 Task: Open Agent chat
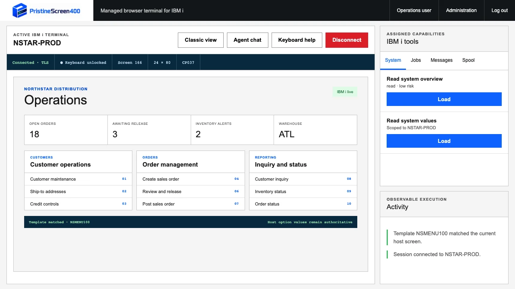pyautogui.click(x=247, y=40)
